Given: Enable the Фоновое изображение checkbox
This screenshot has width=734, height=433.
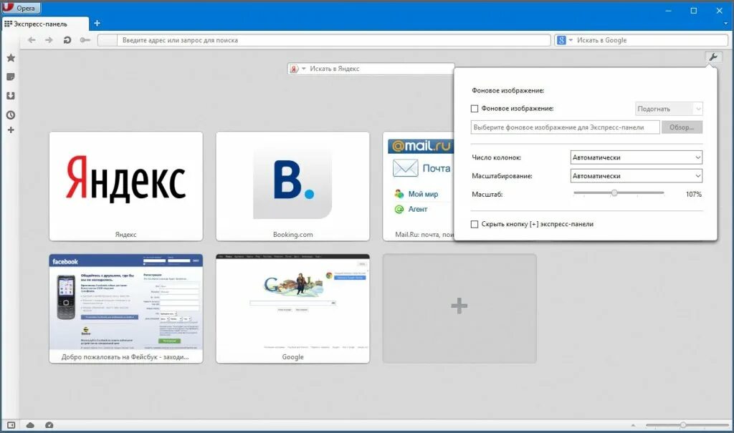Looking at the screenshot, I should [x=475, y=109].
